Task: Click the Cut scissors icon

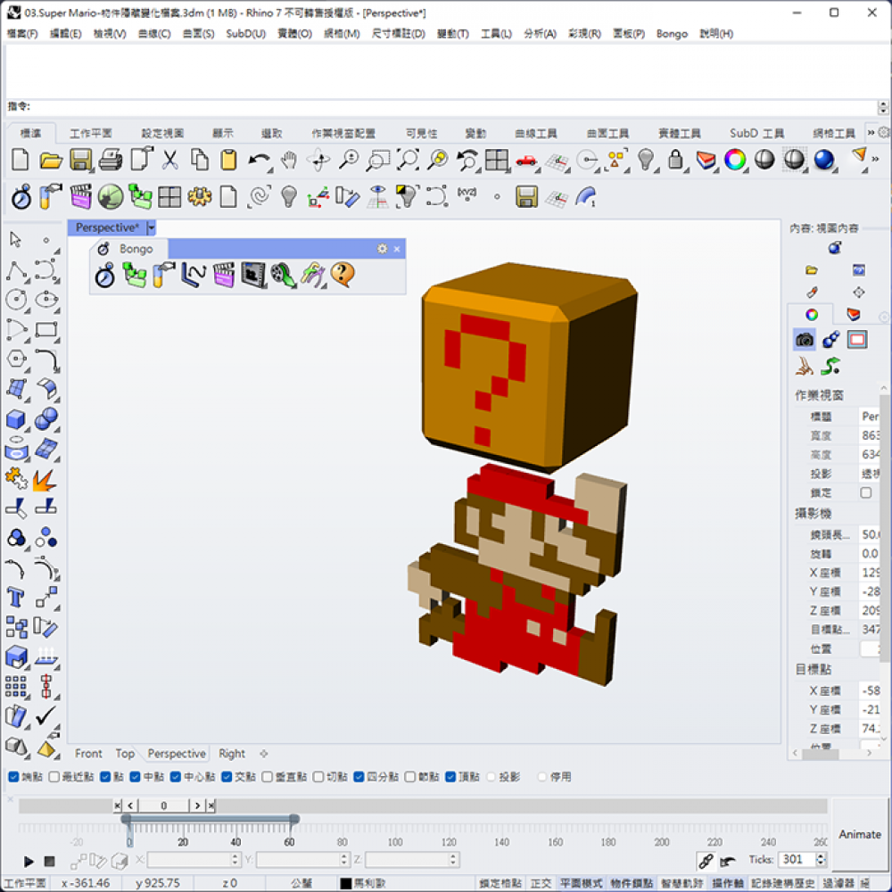Action: [x=169, y=161]
